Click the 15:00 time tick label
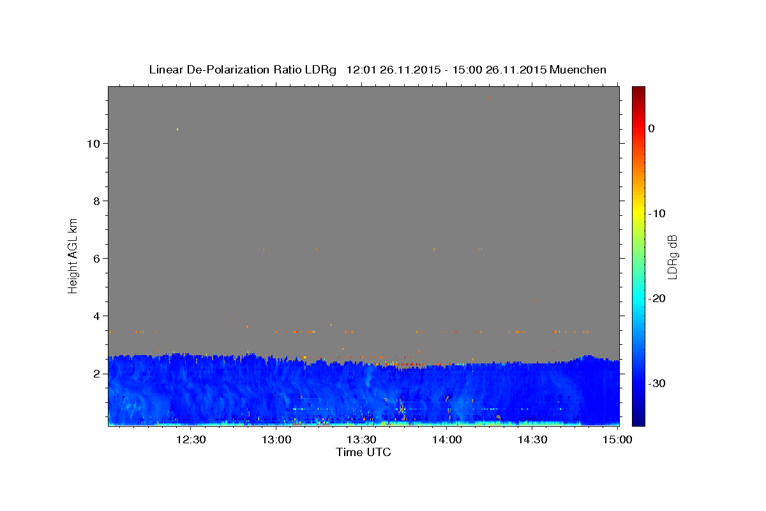Screen dimensions: 766x511 coord(617,439)
